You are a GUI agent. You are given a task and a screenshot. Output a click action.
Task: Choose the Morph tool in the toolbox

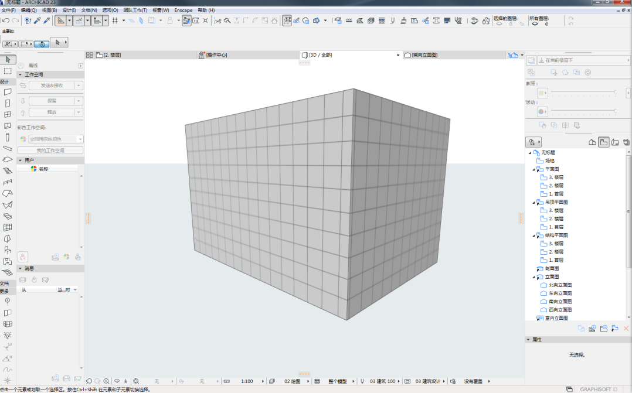tap(8, 239)
